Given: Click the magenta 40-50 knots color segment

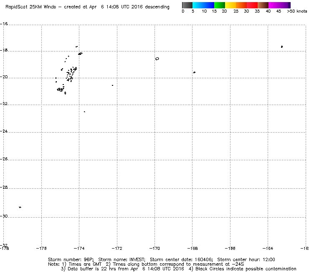Looking at the screenshot, I should [x=279, y=5].
